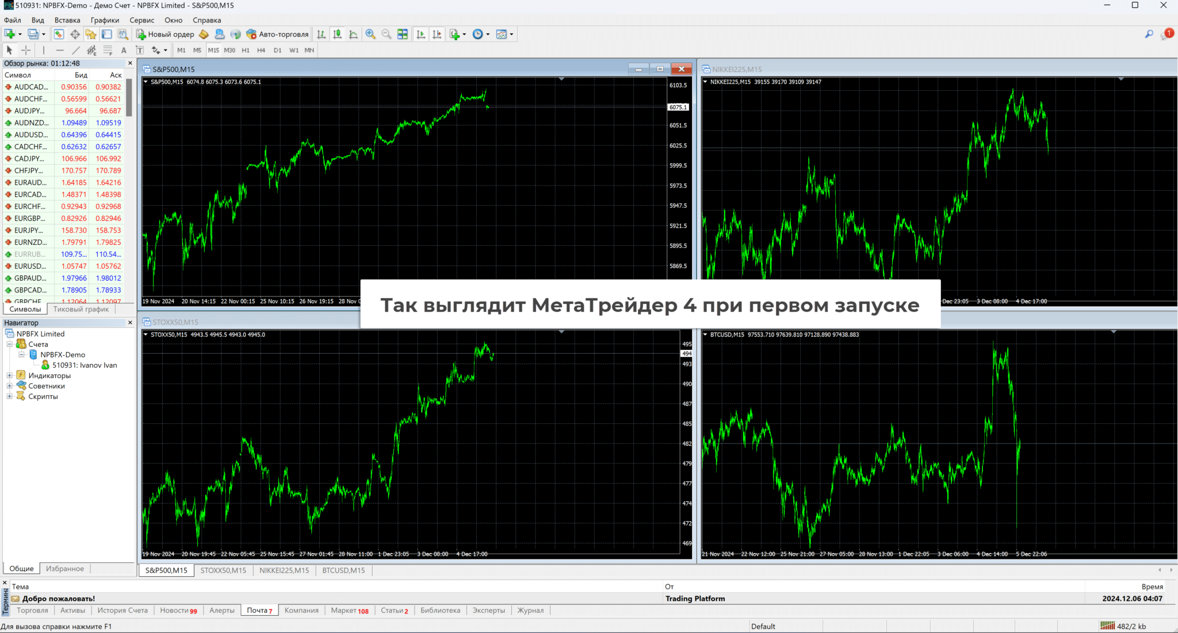Select the Trendline drawing tool
1178x633 pixels.
(75, 51)
